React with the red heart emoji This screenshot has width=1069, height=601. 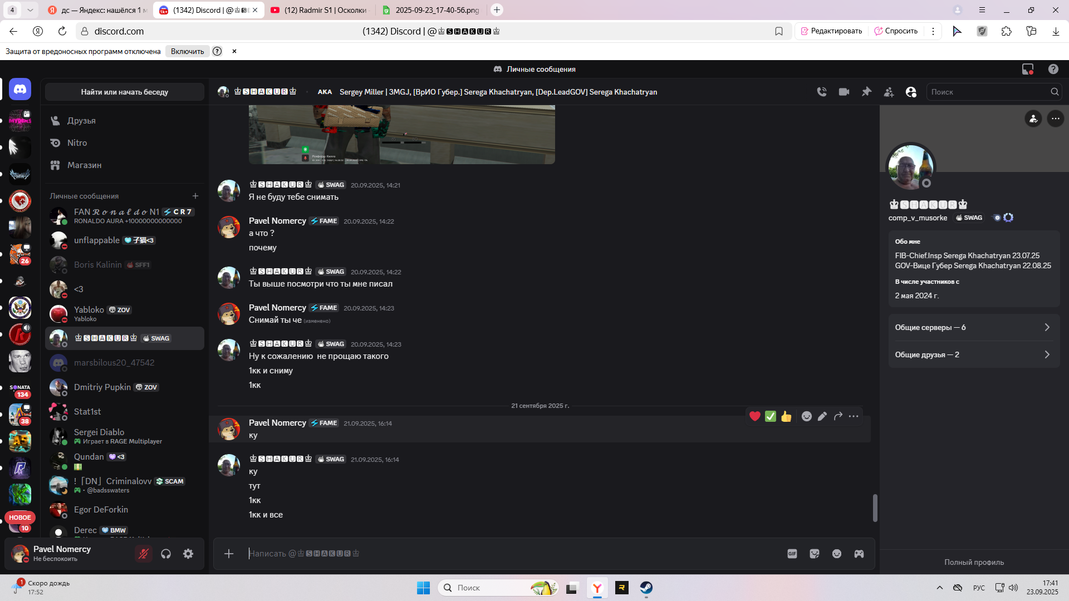755,416
